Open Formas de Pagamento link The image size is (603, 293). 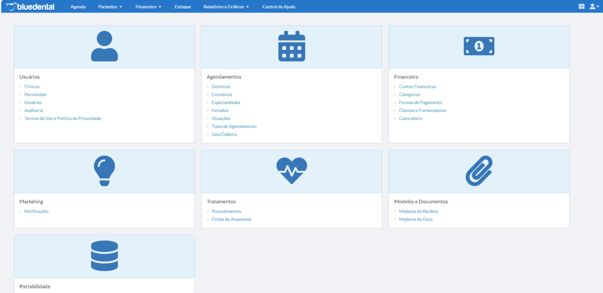[x=420, y=102]
